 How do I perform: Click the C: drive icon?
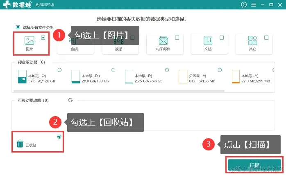click(x=22, y=77)
